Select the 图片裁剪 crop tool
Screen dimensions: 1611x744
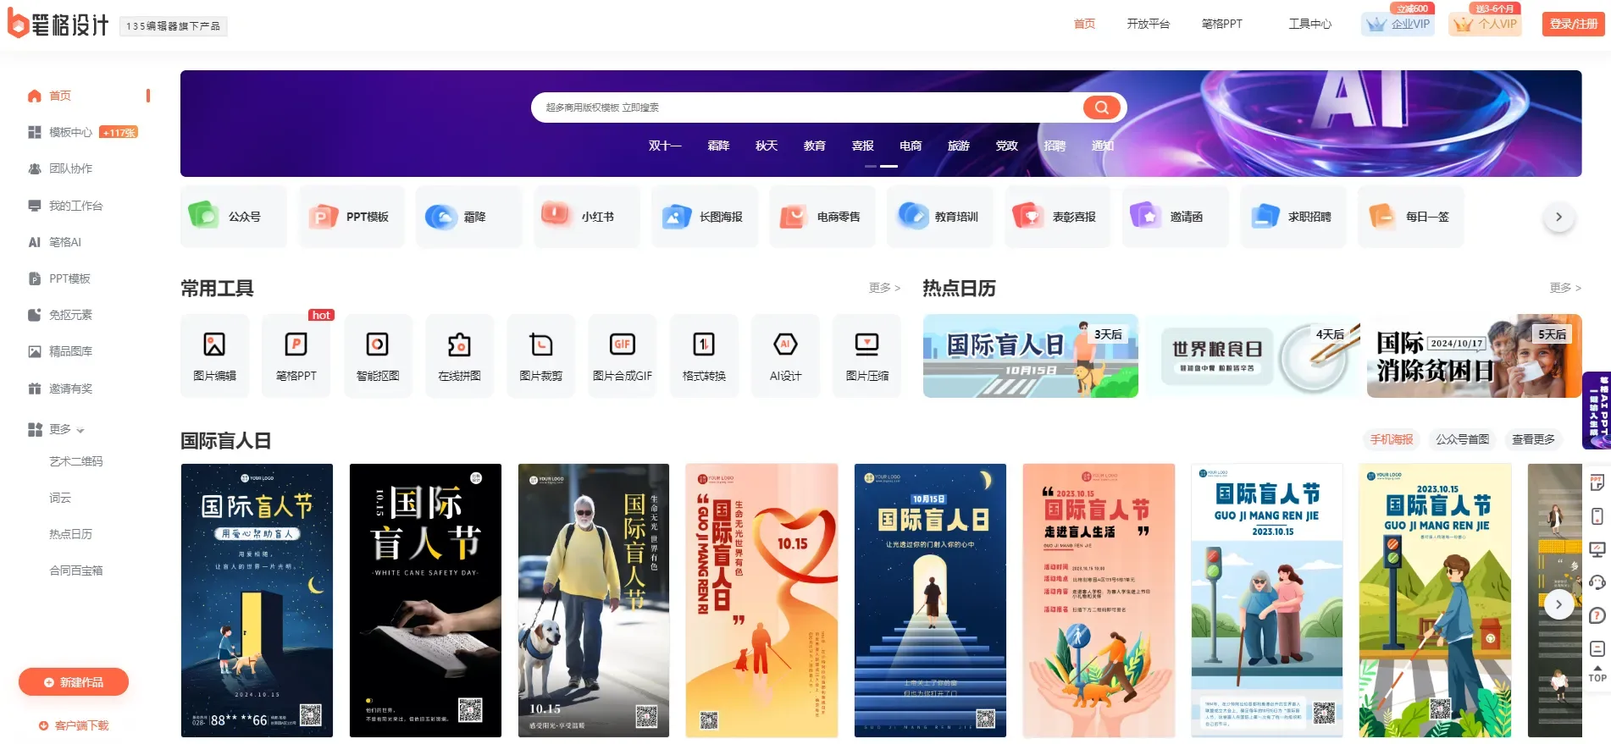[540, 355]
